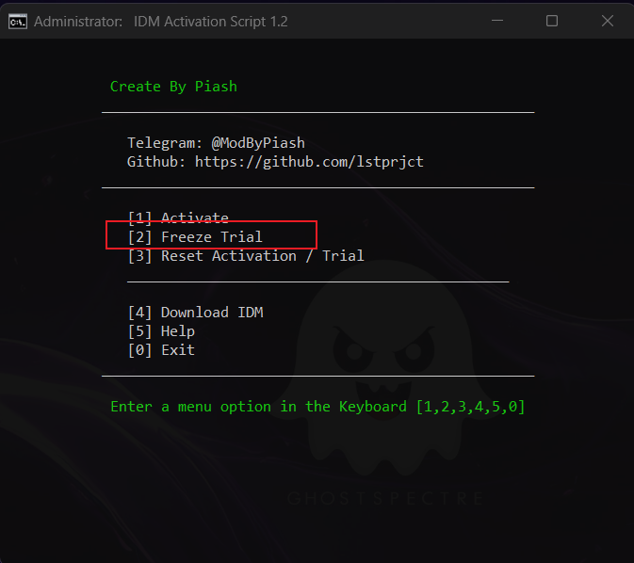Pick [3] Reset Activation / Trial

245,256
